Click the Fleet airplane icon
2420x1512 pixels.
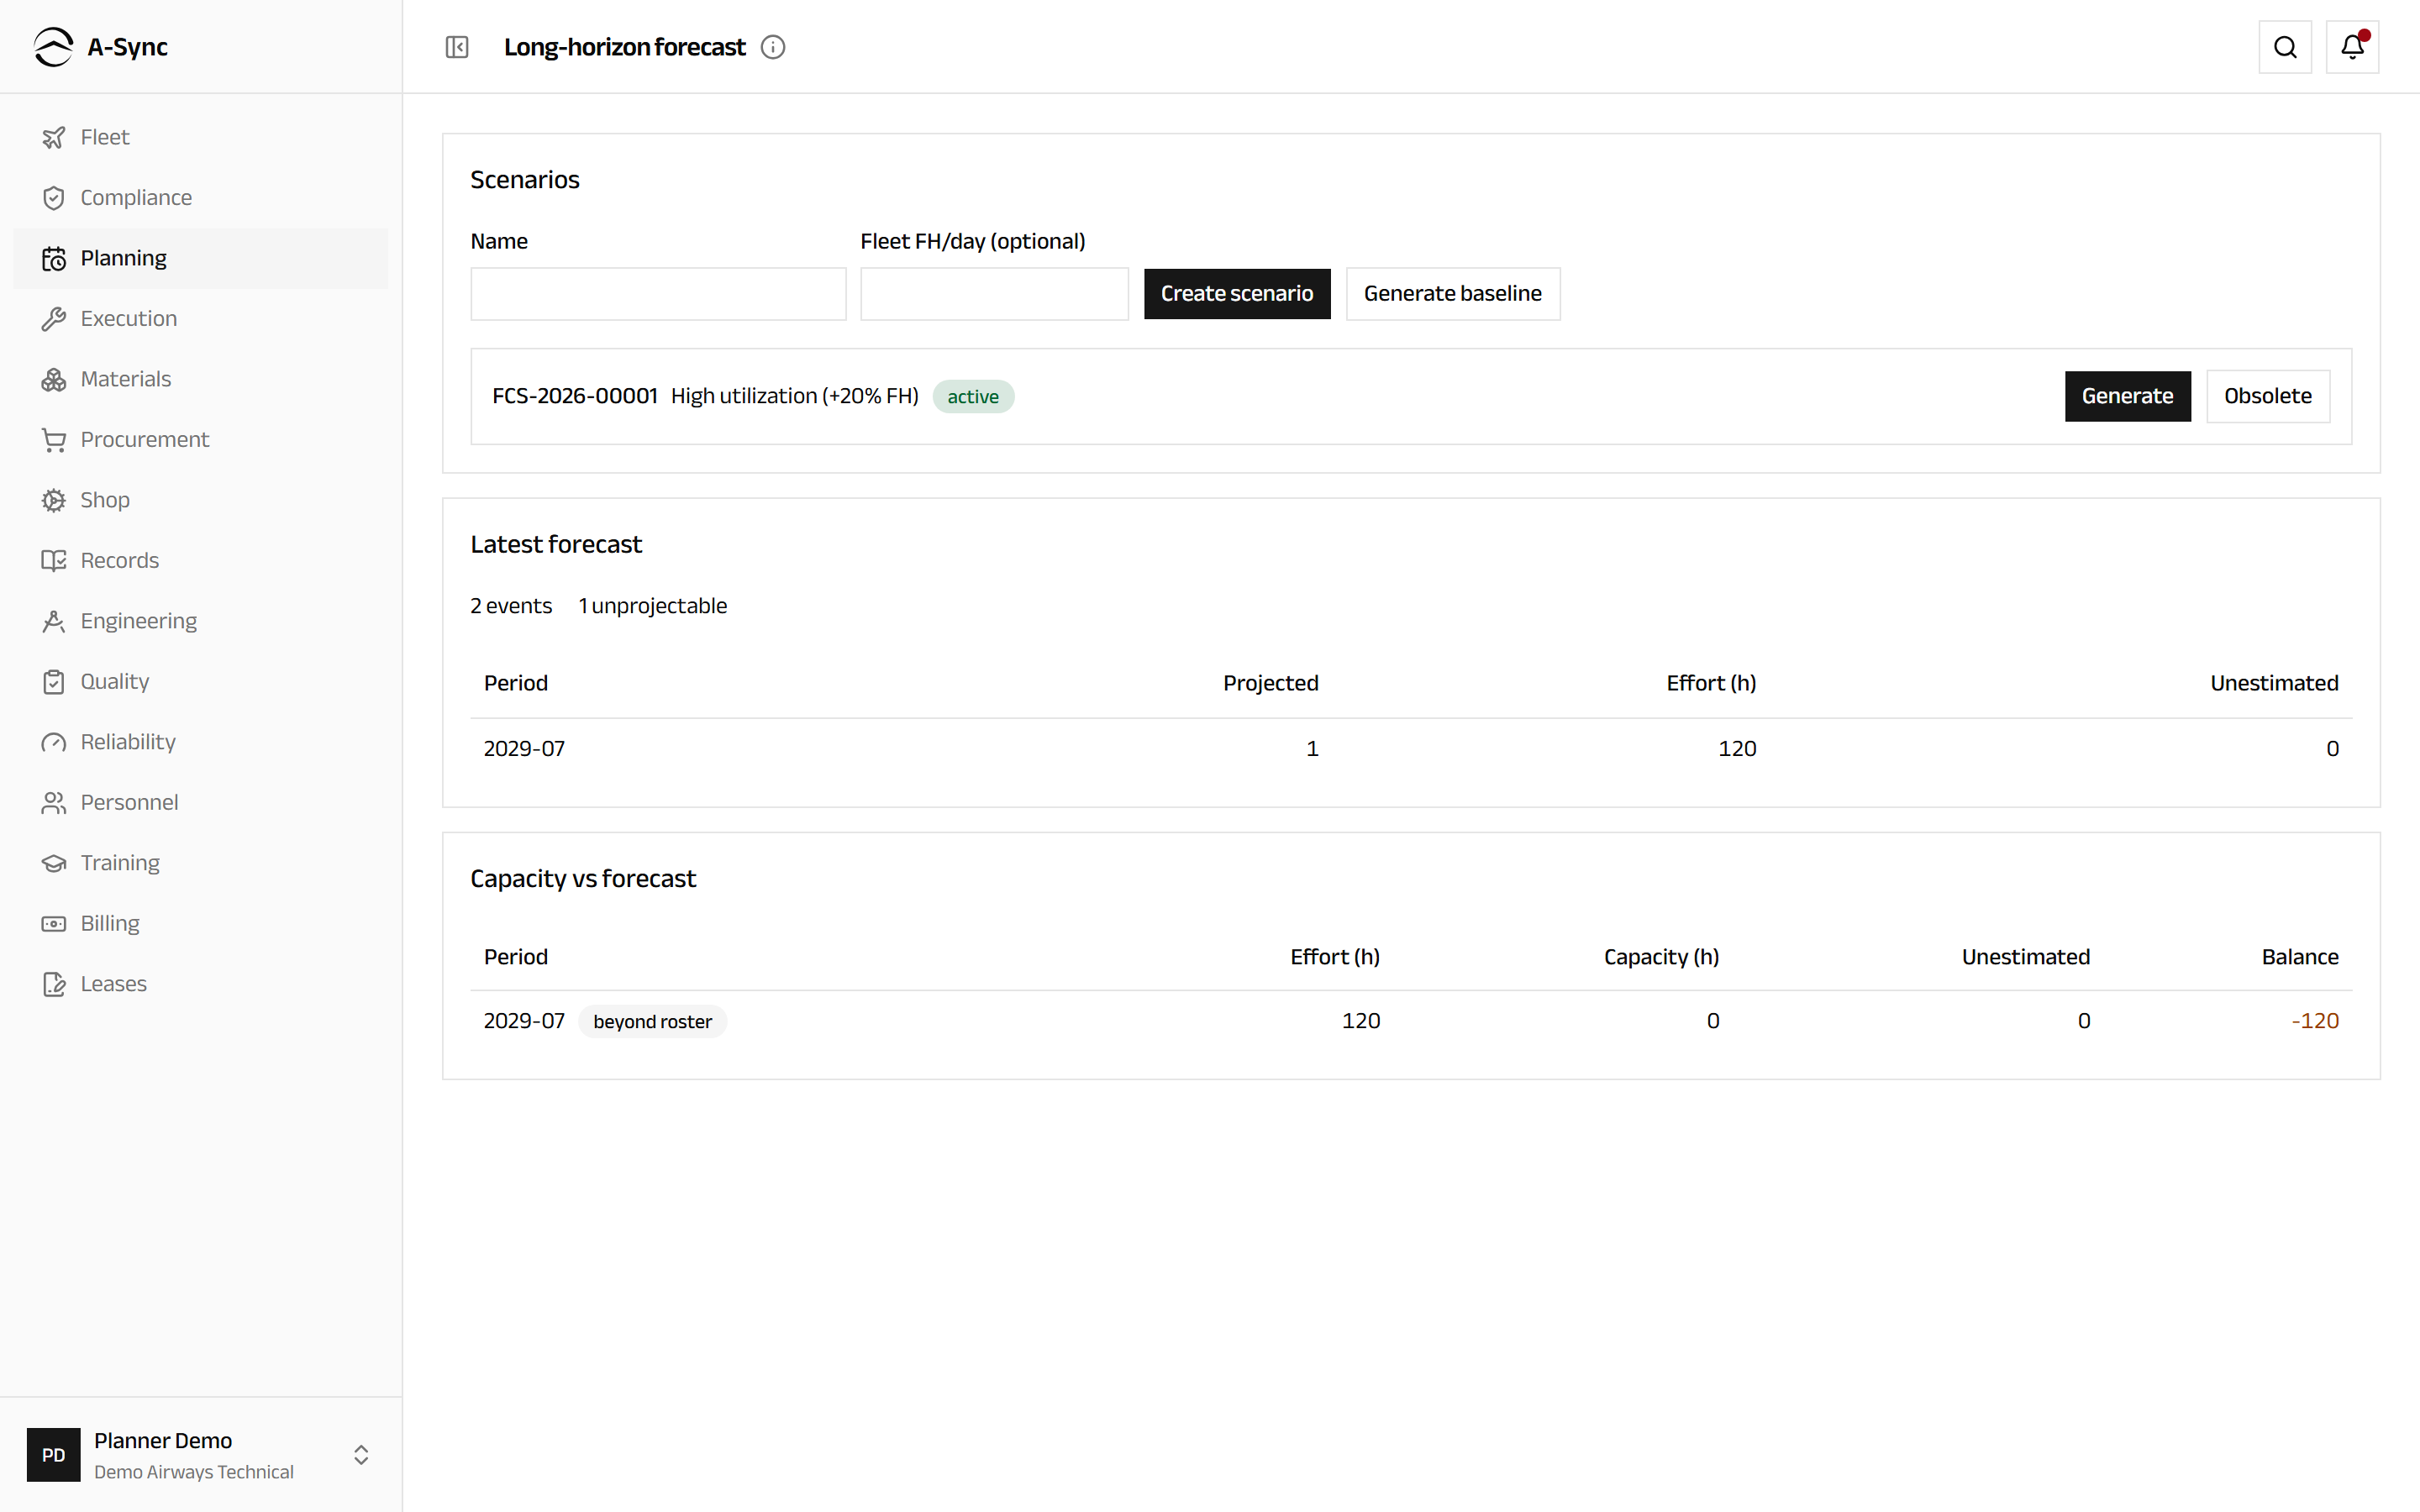click(54, 137)
